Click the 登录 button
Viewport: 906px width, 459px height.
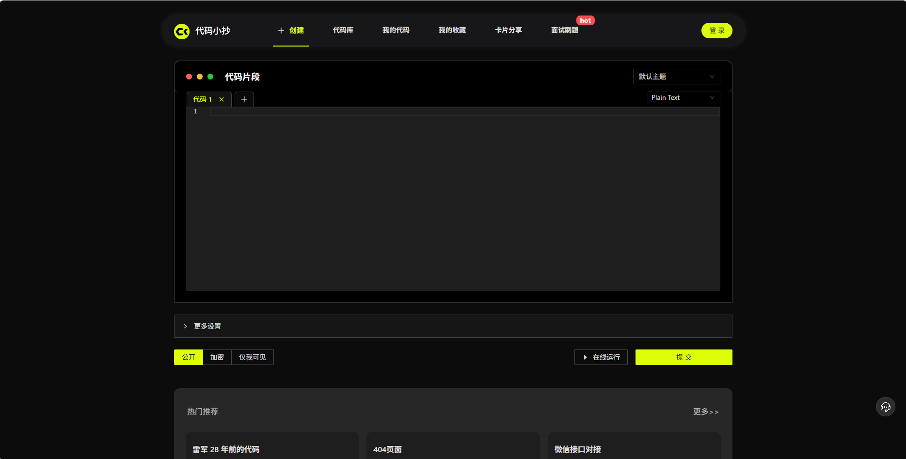point(716,31)
